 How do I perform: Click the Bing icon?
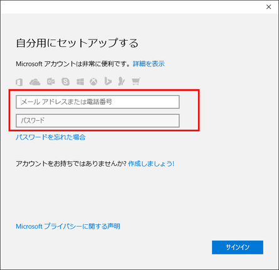108,81
